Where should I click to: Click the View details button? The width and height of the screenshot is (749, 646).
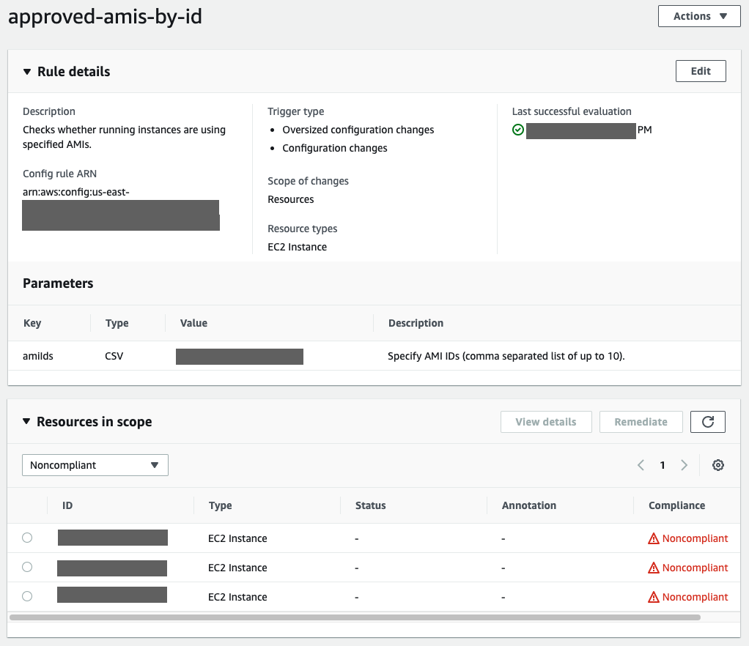coord(546,422)
